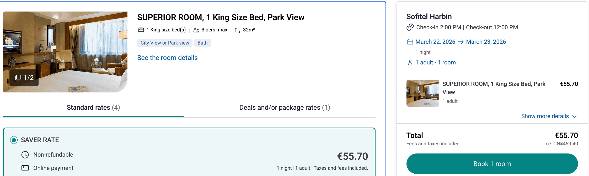This screenshot has width=589, height=176.
Task: Switch to the Standard rates tab
Action: (93, 108)
